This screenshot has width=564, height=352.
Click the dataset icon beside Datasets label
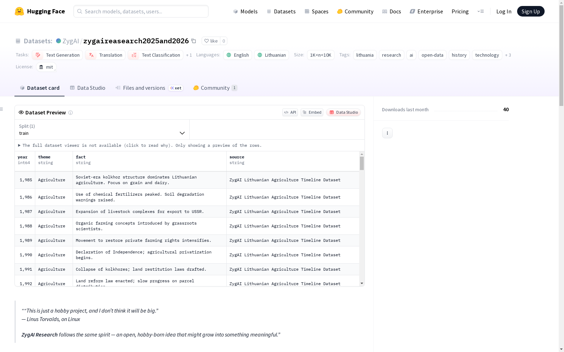18,41
